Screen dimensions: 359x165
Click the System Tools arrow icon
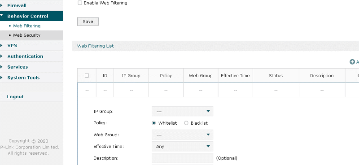pyautogui.click(x=1, y=78)
